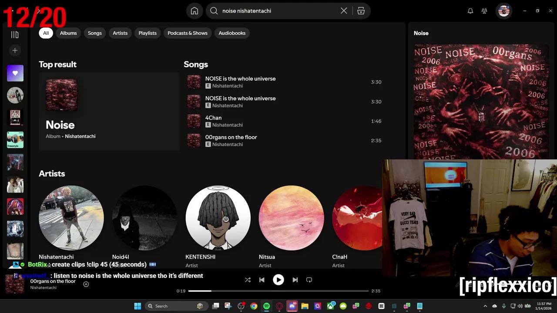Click the song progress bar
This screenshot has width=557, height=313.
(x=278, y=291)
